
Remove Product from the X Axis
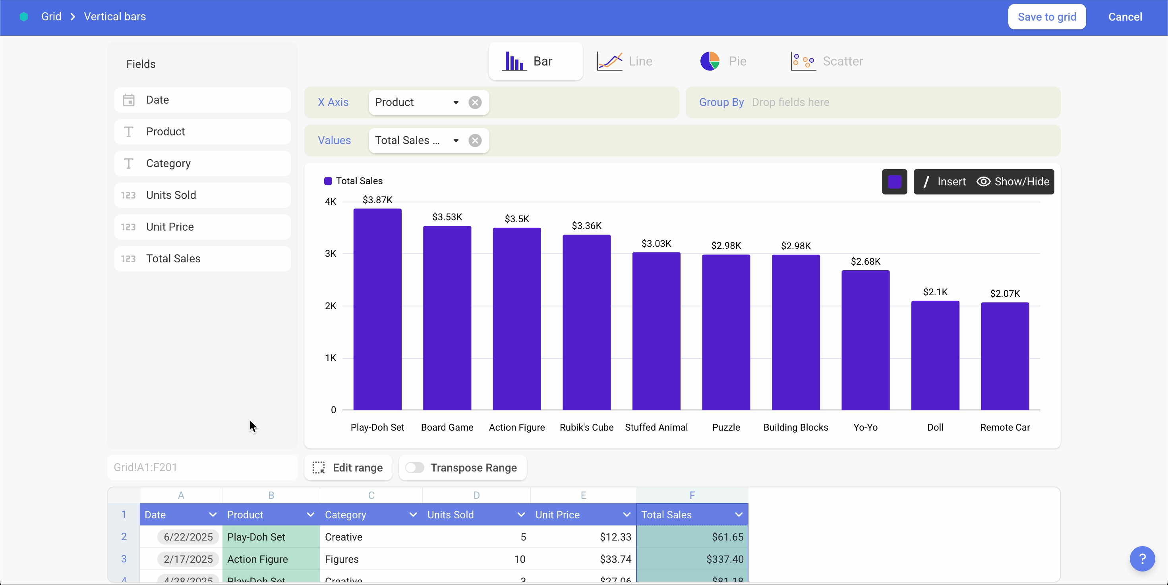click(476, 102)
